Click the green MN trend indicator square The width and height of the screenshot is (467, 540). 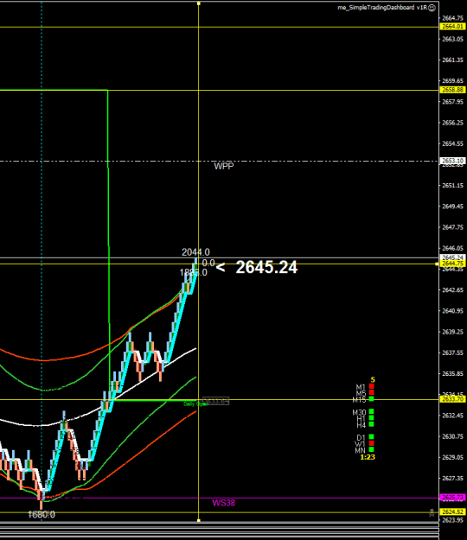tap(372, 449)
